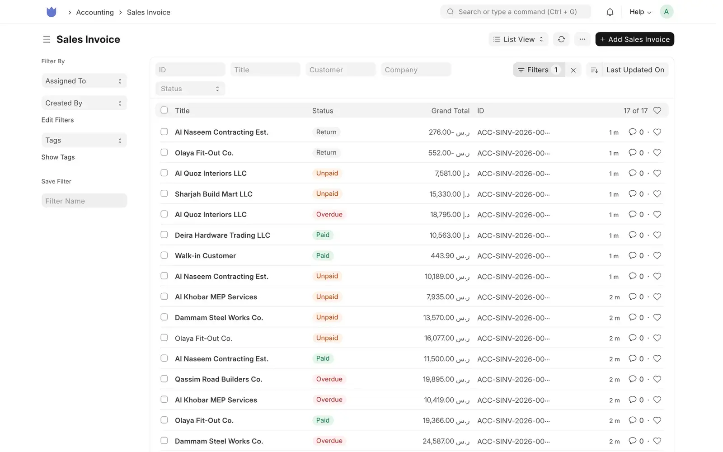Image resolution: width=723 pixels, height=452 pixels.
Task: Focus the search command bar
Action: [516, 12]
